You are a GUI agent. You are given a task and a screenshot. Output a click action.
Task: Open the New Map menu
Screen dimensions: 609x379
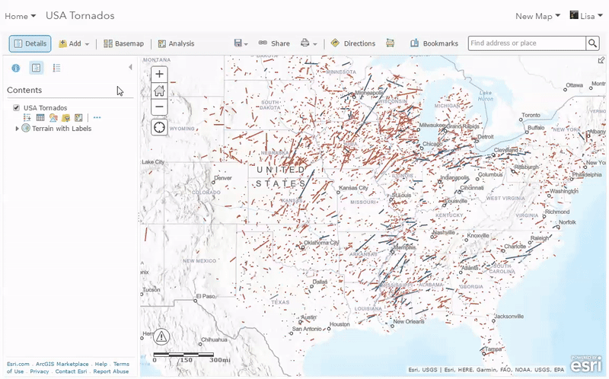tap(537, 16)
